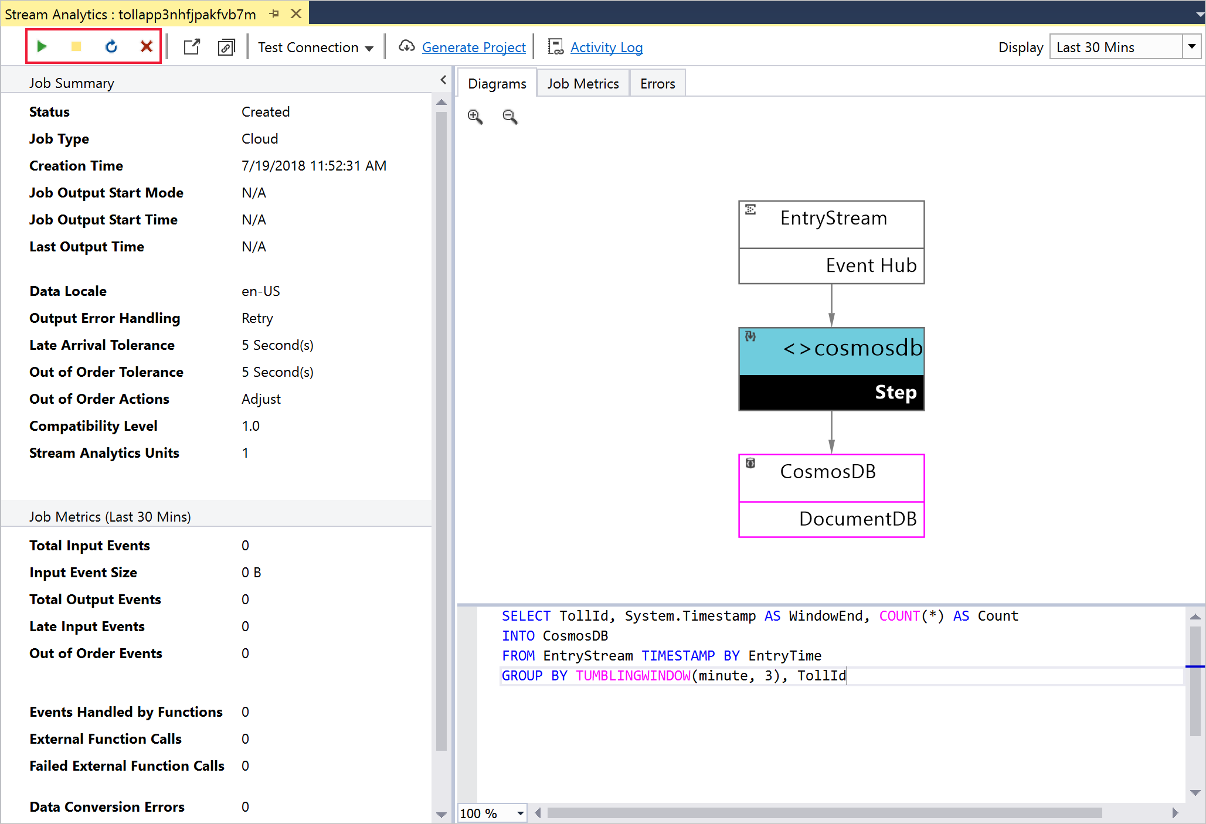Click the Diagrams tab
Viewport: 1206px width, 824px height.
pos(495,83)
